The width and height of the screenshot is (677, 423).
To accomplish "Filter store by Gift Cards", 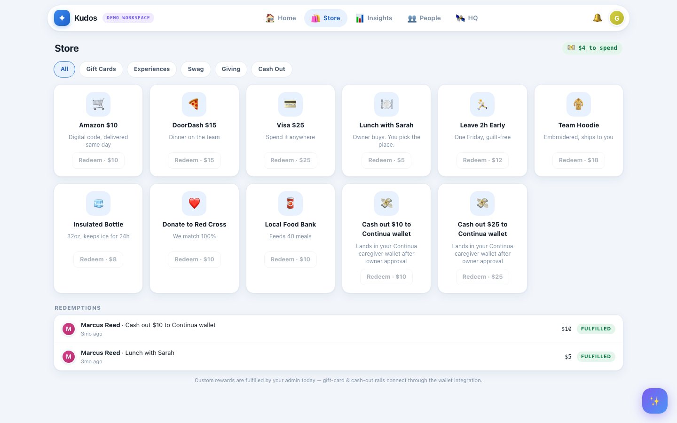I will pyautogui.click(x=101, y=69).
